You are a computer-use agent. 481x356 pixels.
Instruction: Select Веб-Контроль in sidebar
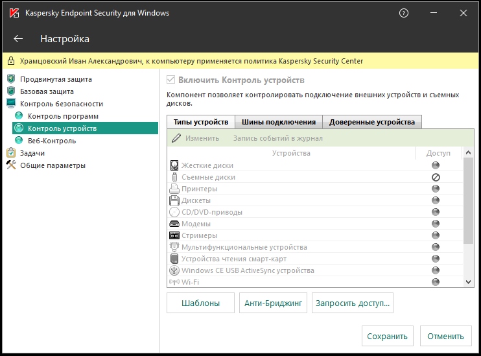(52, 141)
